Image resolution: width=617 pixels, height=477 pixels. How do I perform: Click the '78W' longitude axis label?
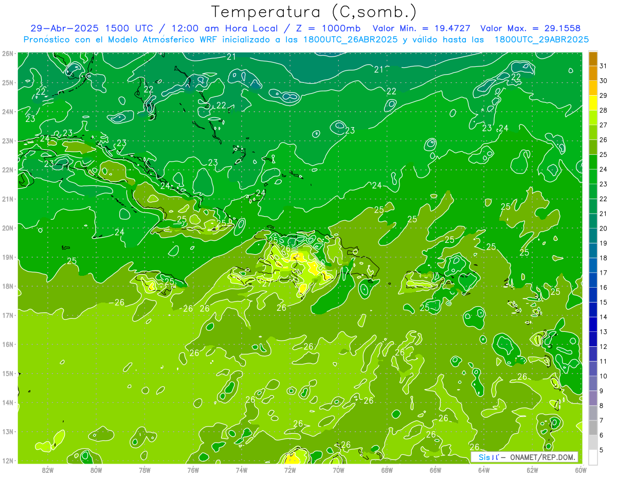point(144,470)
